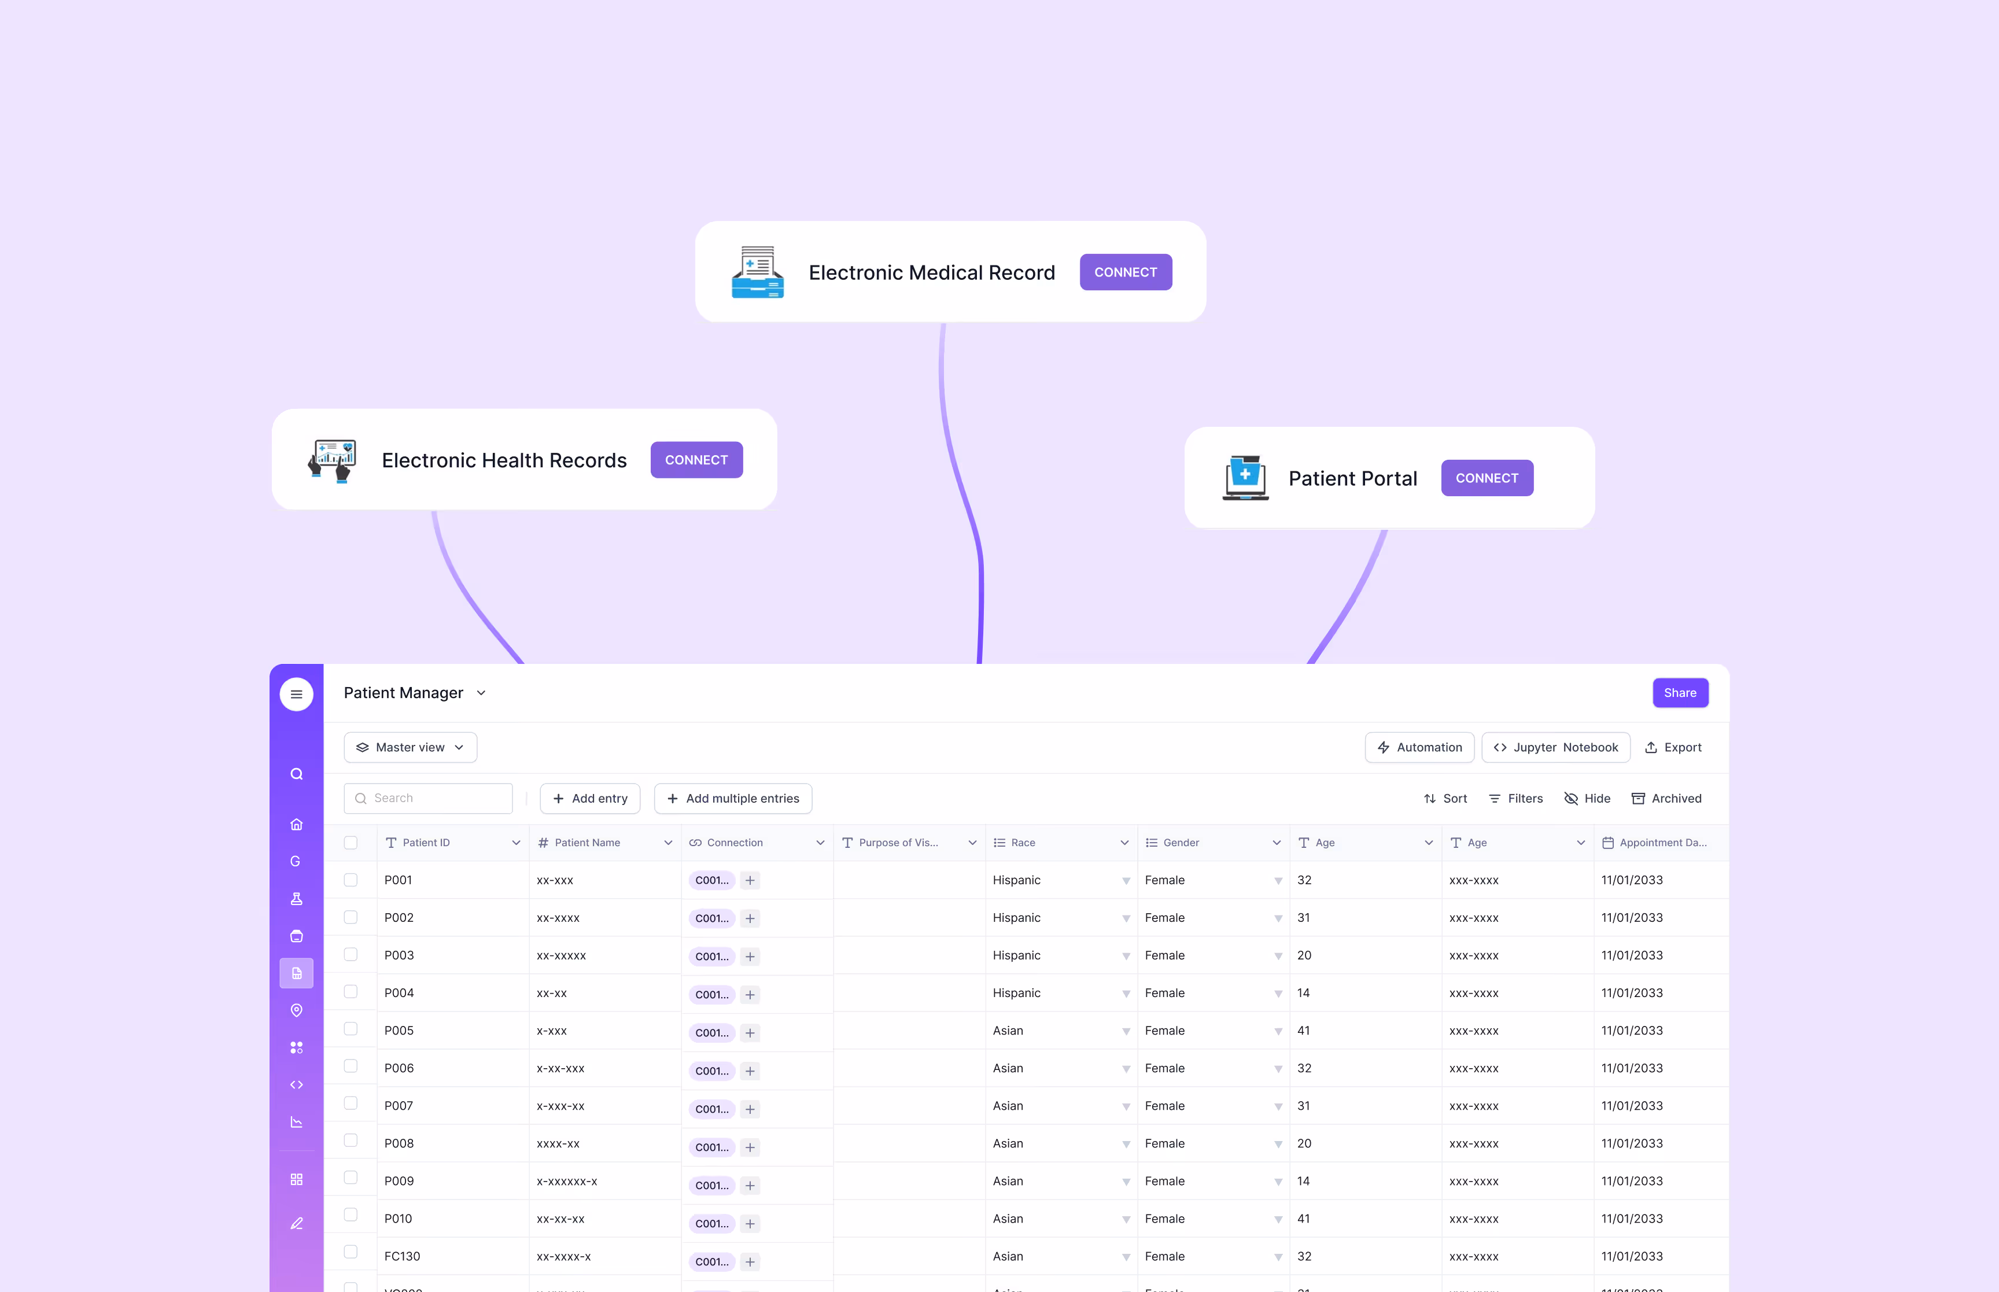
Task: Click the pencil edit icon in sidebar
Action: point(296,1223)
